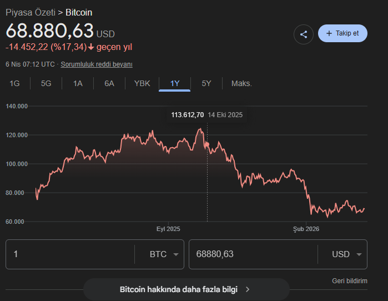The height and width of the screenshot is (301, 388).
Task: Click the -14.452,22 (%17,34) change text
Action: pyautogui.click(x=46, y=47)
